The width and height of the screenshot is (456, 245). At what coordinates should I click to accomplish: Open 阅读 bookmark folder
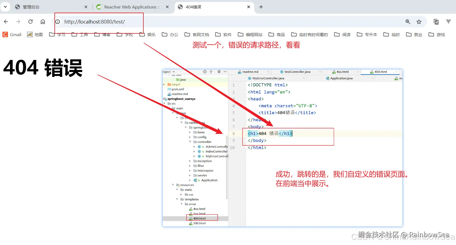point(342,34)
